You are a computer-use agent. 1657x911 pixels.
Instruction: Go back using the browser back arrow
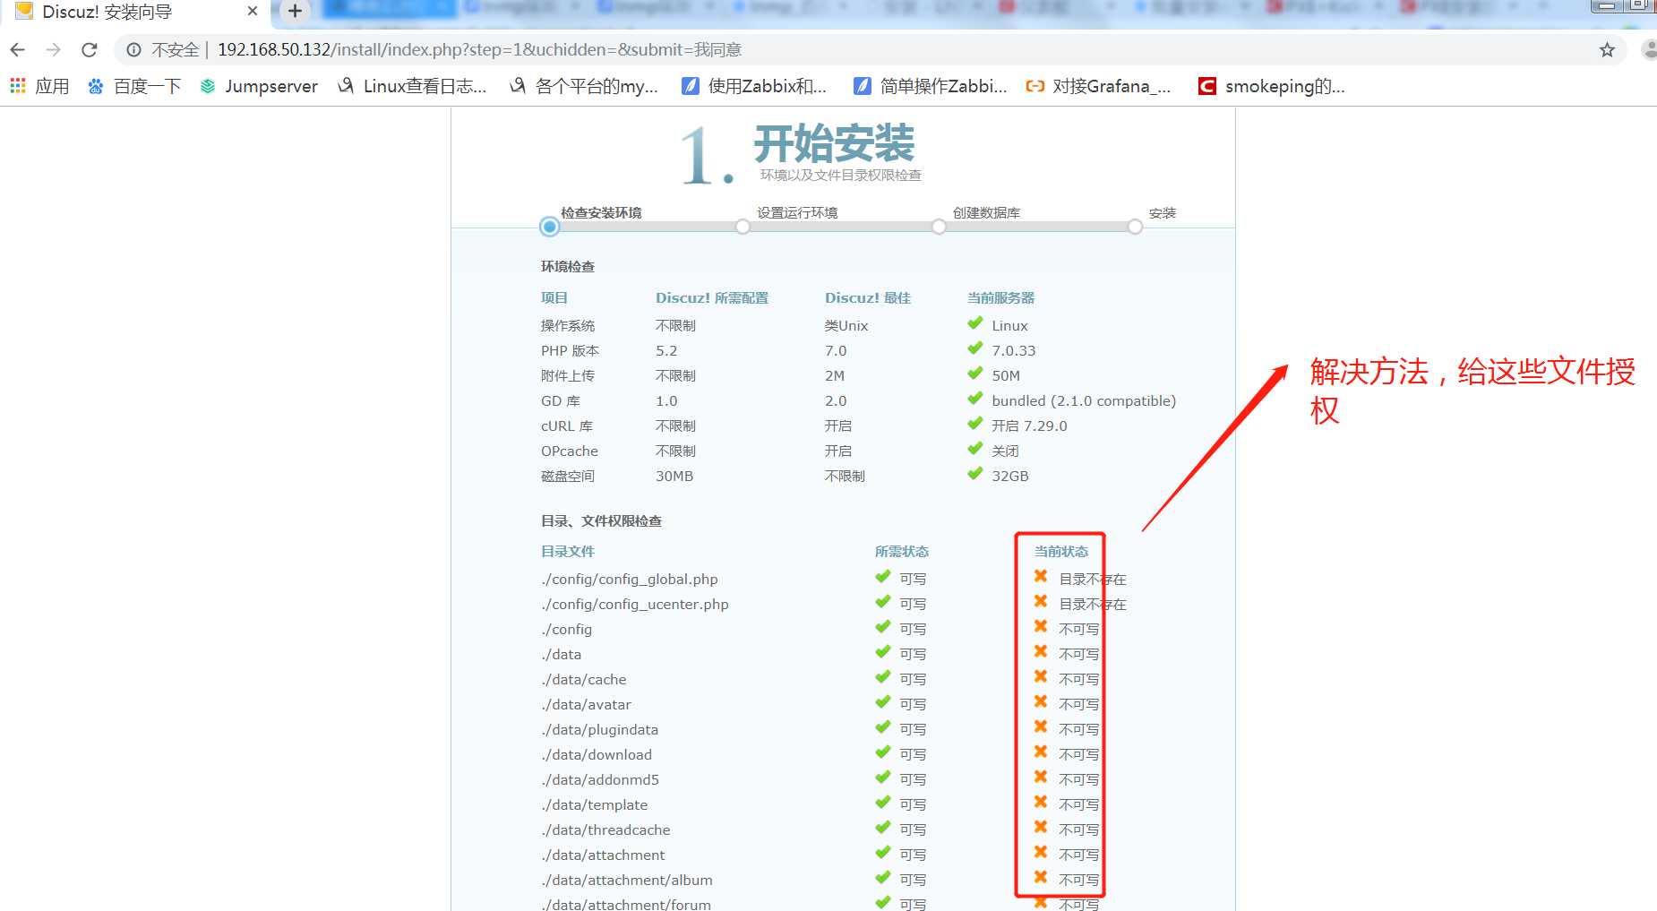pyautogui.click(x=18, y=50)
